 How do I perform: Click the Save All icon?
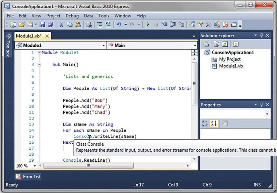click(51, 24)
